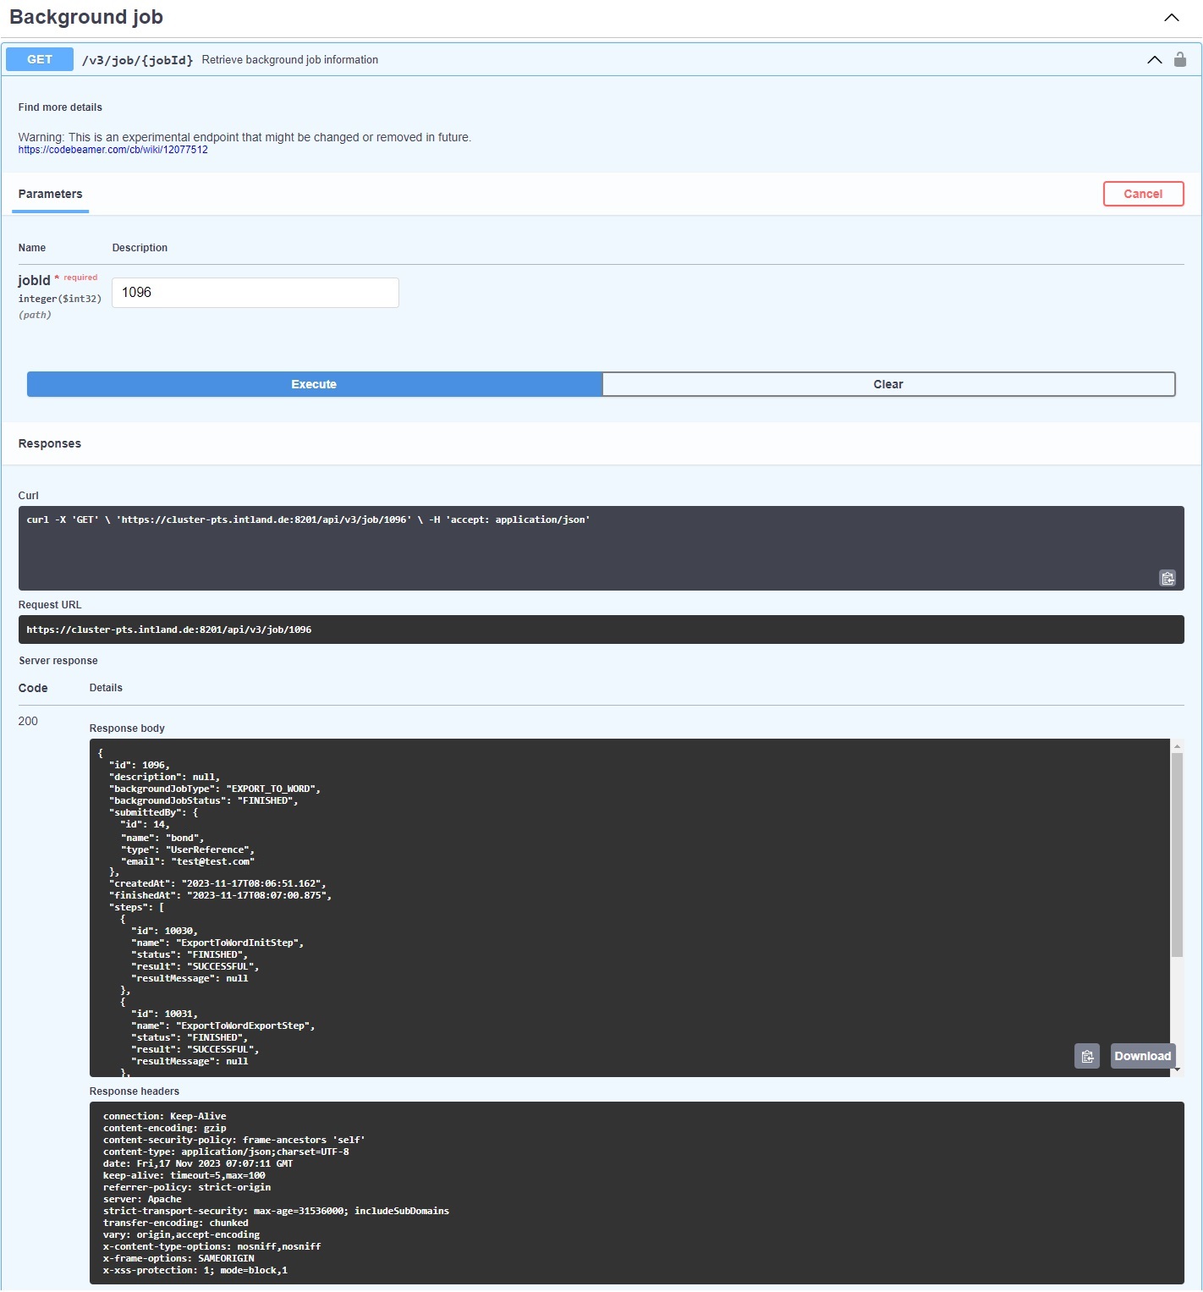1203x1292 pixels.
Task: Click the curl command text
Action: click(x=308, y=520)
